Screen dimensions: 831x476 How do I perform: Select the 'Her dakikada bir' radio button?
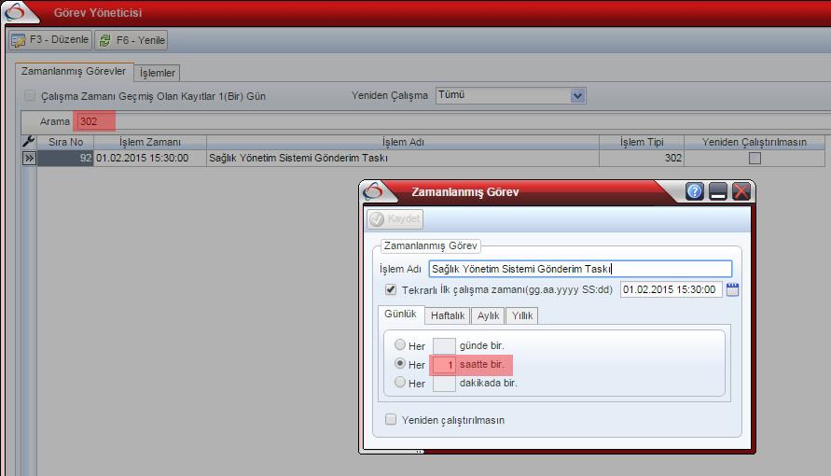click(400, 383)
